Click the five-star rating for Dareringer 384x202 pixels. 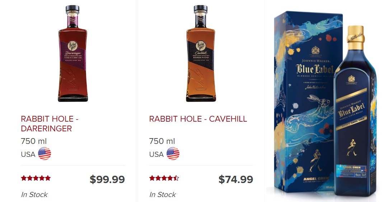[36, 178]
